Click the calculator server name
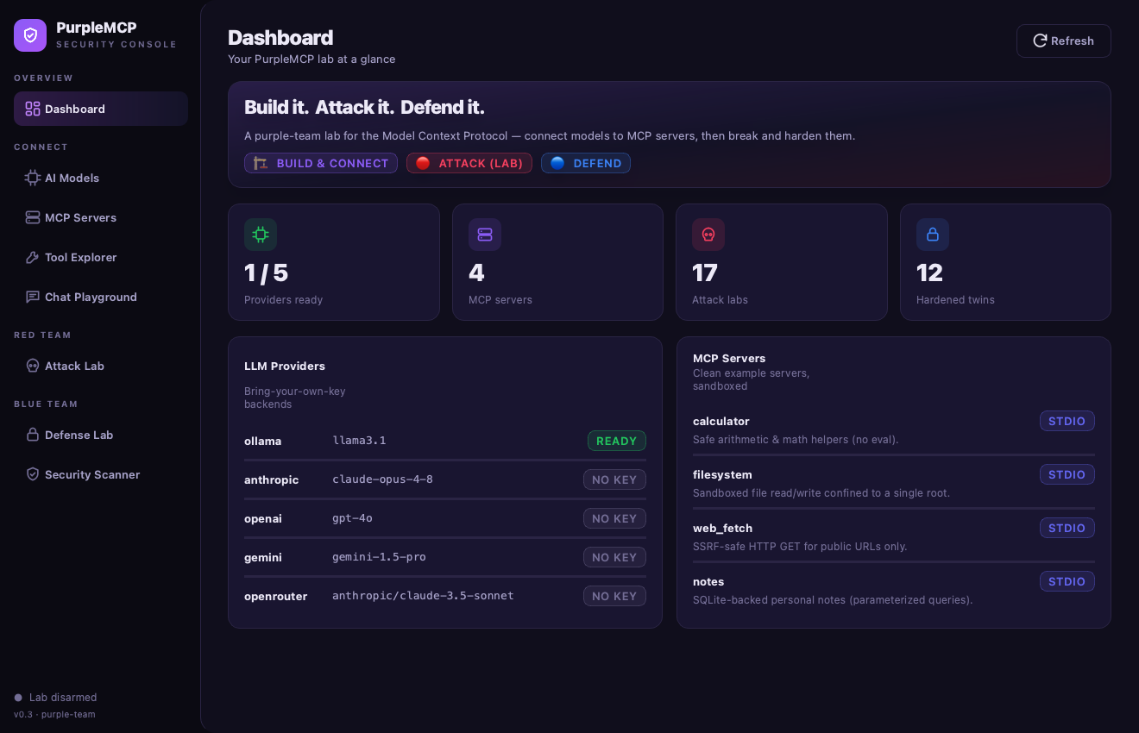Viewport: 1139px width, 733px height. [721, 421]
